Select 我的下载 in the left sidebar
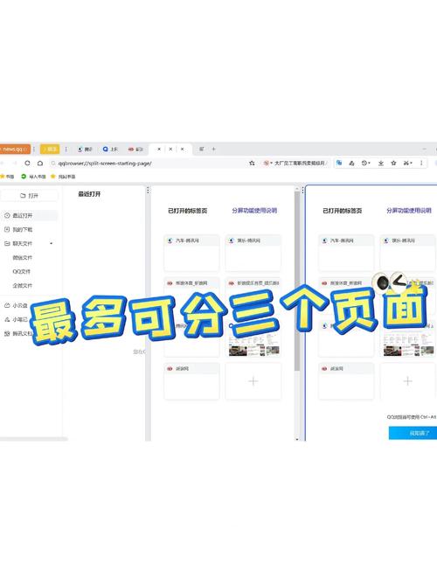Screen dimensions: 437x571 [22, 229]
